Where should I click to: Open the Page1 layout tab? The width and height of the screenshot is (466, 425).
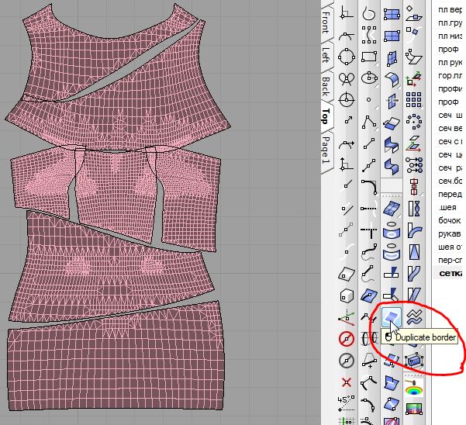pyautogui.click(x=326, y=149)
